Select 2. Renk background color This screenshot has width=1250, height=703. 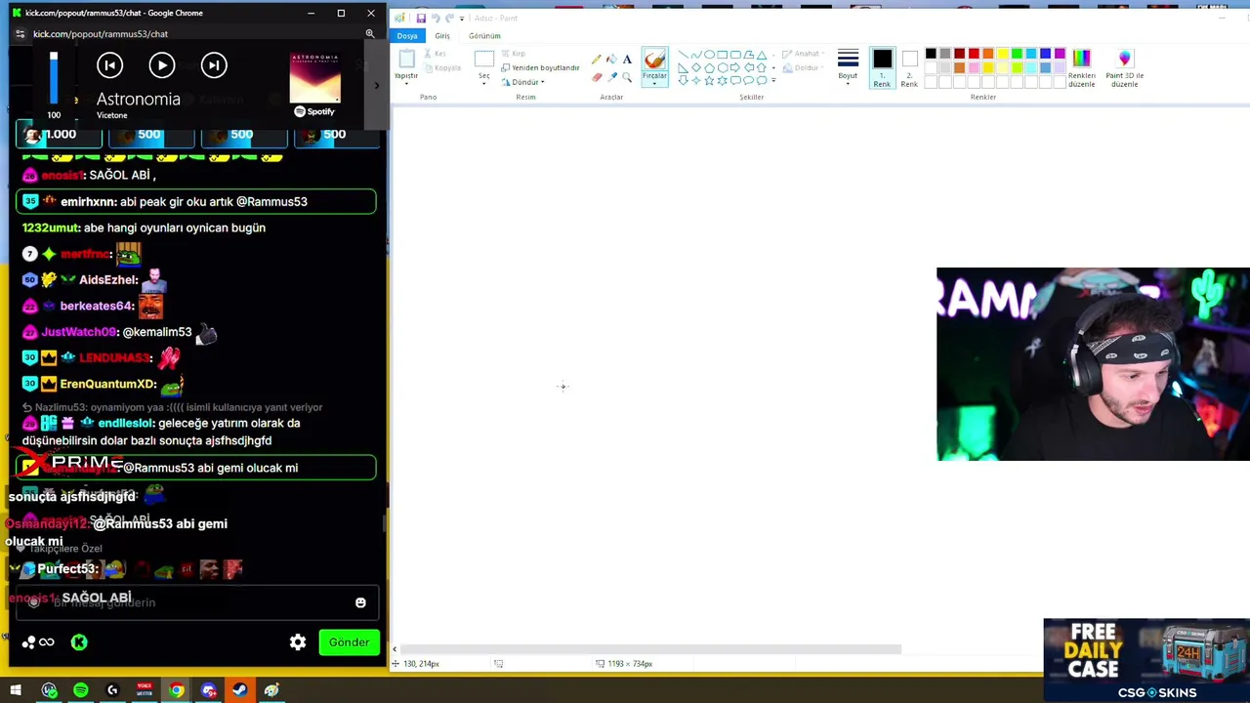[910, 67]
